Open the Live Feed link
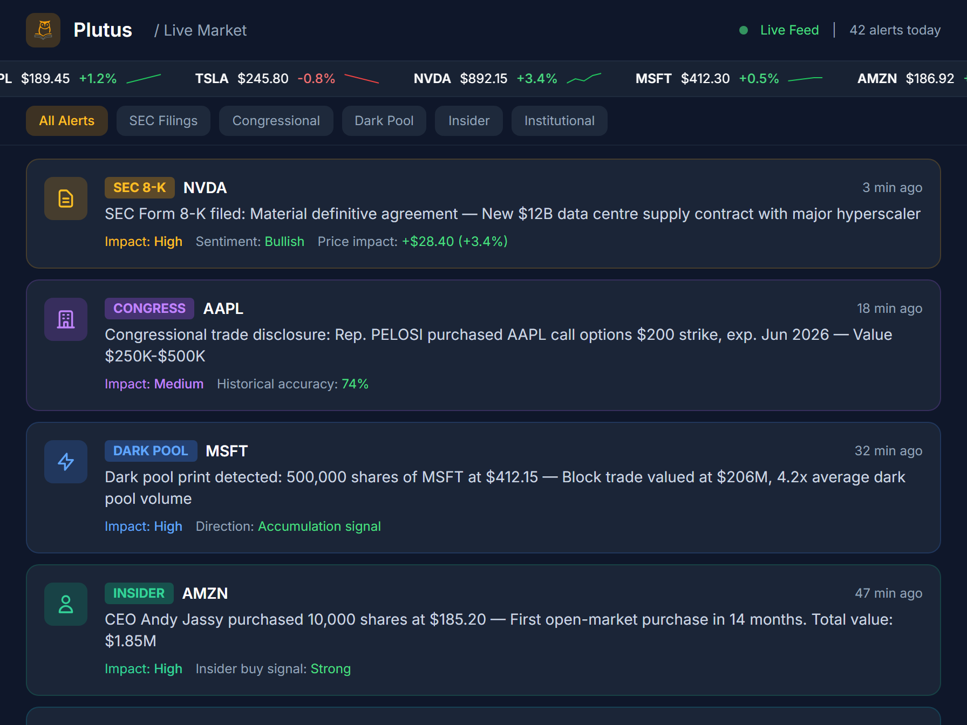967x725 pixels. 789,30
